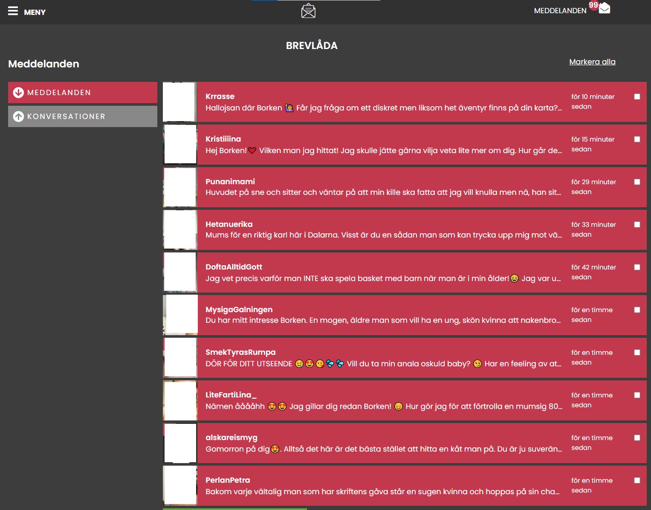Image resolution: width=651 pixels, height=510 pixels.
Task: Click the sender name alskareismyg
Action: (231, 438)
